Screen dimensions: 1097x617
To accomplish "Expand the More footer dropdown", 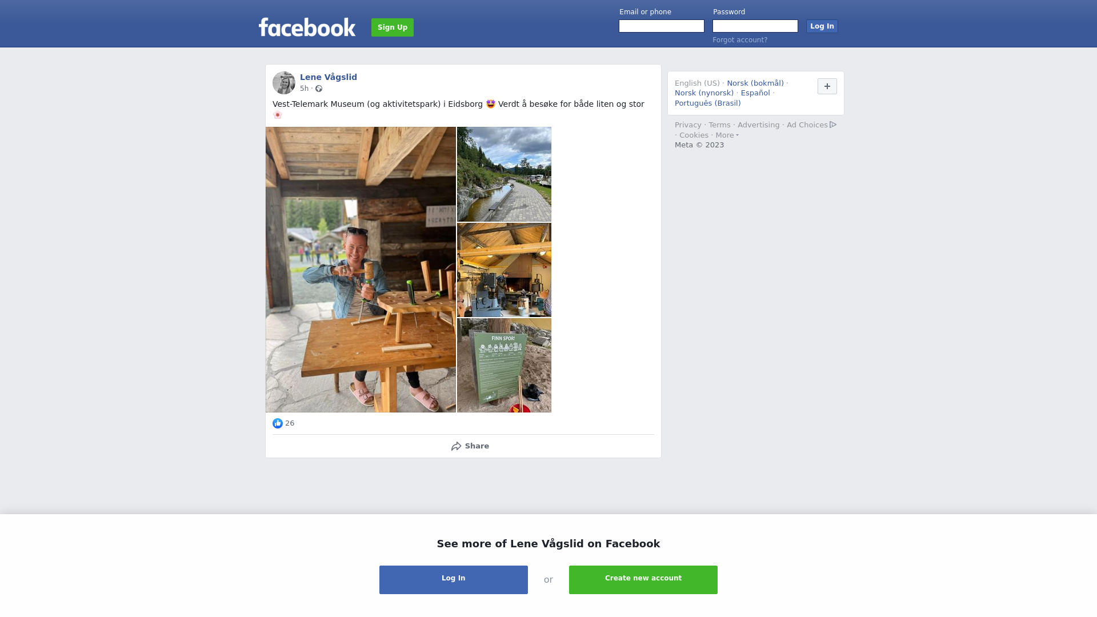I will point(727,135).
